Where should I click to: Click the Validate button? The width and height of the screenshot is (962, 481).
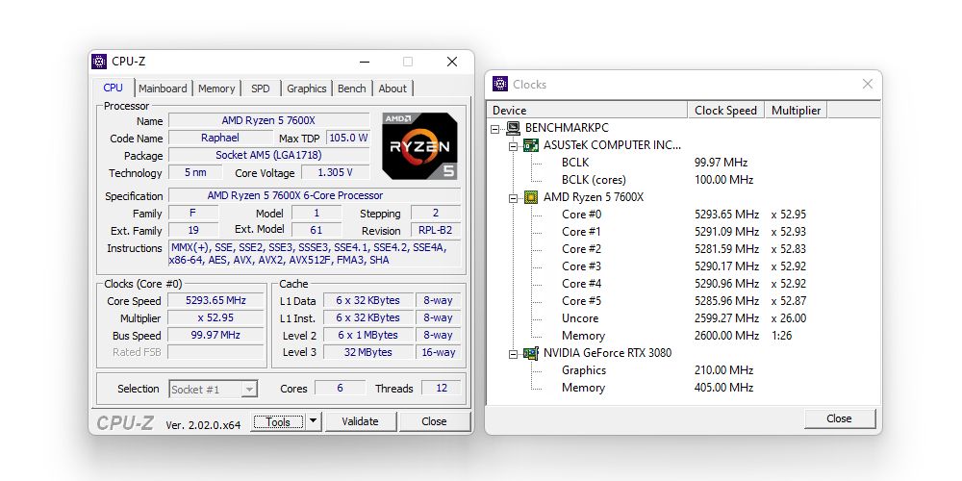coord(360,421)
